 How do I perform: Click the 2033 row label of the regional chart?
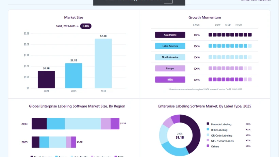pyautogui.click(x=24, y=124)
